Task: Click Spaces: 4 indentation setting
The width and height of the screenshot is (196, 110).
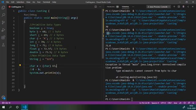Action: coord(155,103)
